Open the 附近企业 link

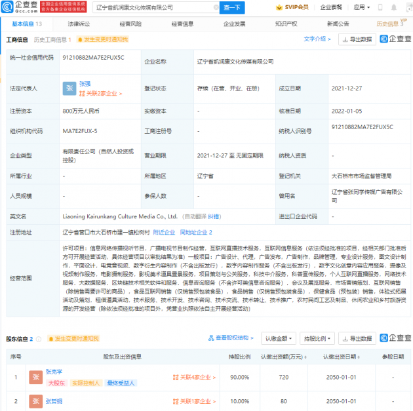164,233
